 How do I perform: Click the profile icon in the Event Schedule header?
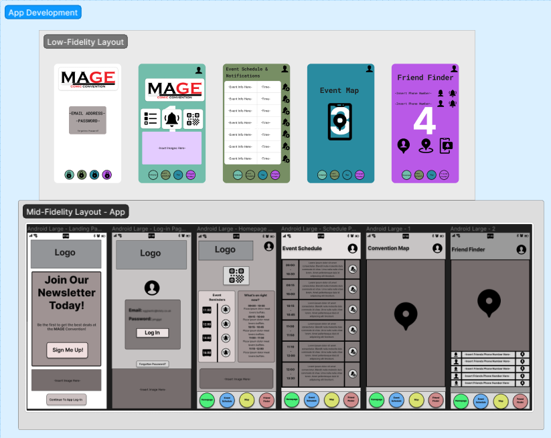pos(353,247)
